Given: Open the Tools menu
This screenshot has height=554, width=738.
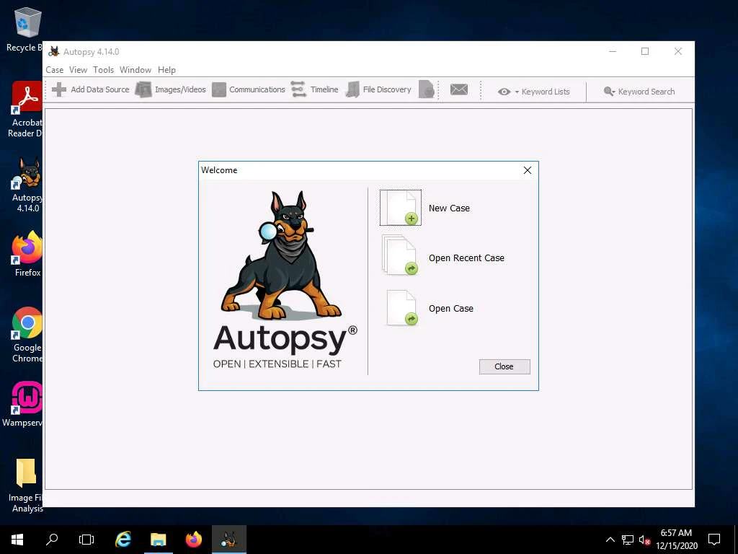Looking at the screenshot, I should click(104, 70).
